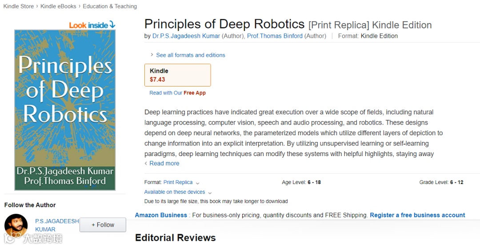The height and width of the screenshot is (247, 480).
Task: Click the chevron beside Read more
Action: coord(146,163)
